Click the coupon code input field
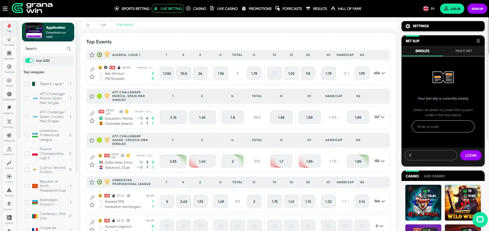Screen dimensions: 489x231 [x=443, y=127]
